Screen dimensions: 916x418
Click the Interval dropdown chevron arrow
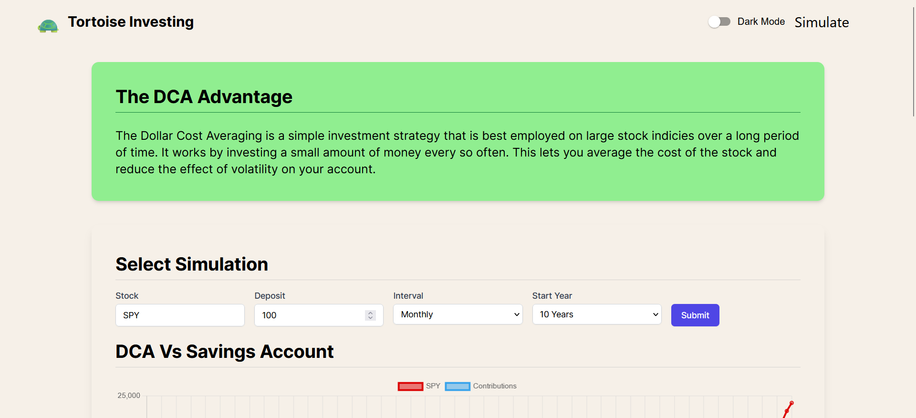(x=516, y=314)
